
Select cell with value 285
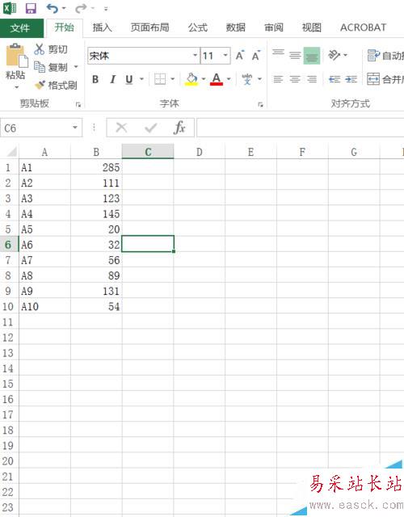tap(96, 167)
